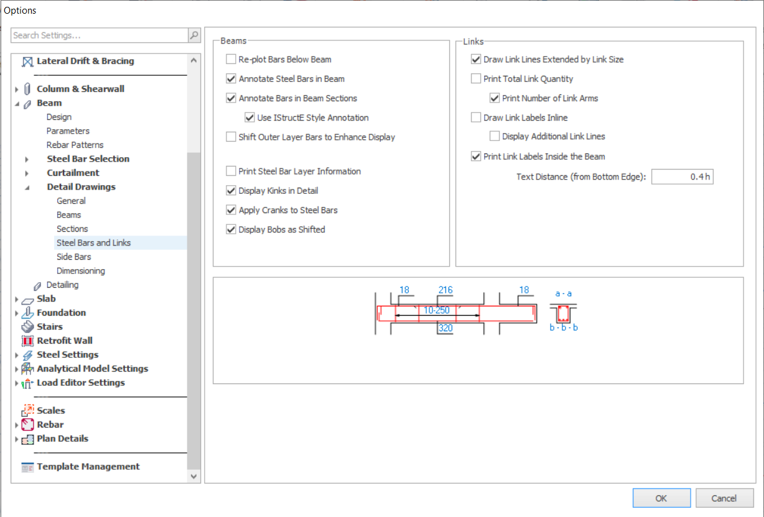Click the Foundation tree icon
Image resolution: width=764 pixels, height=517 pixels.
click(27, 313)
